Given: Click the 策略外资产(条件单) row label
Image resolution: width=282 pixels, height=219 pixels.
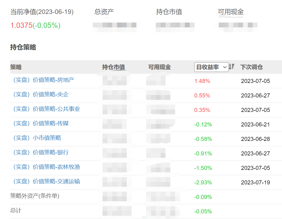Looking at the screenshot, I should pyautogui.click(x=35, y=196).
